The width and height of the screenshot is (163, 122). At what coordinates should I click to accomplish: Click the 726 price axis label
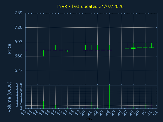18,27
